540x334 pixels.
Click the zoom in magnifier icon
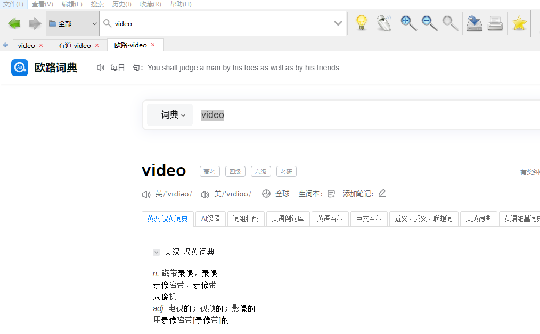coord(408,23)
